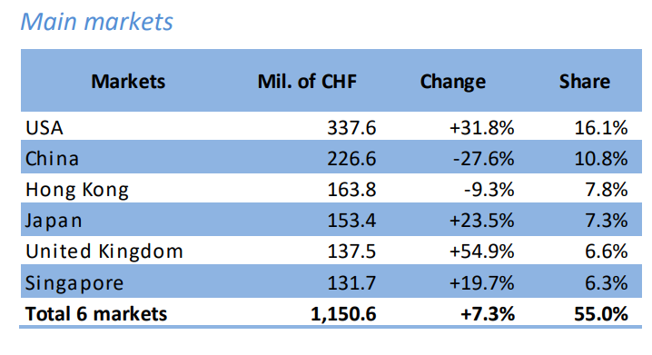Click the total value 1,150.6
Screen dimensions: 652x355
coord(343,314)
